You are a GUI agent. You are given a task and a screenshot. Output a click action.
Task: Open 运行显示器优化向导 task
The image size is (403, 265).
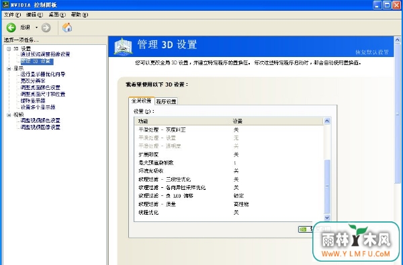[x=43, y=74]
